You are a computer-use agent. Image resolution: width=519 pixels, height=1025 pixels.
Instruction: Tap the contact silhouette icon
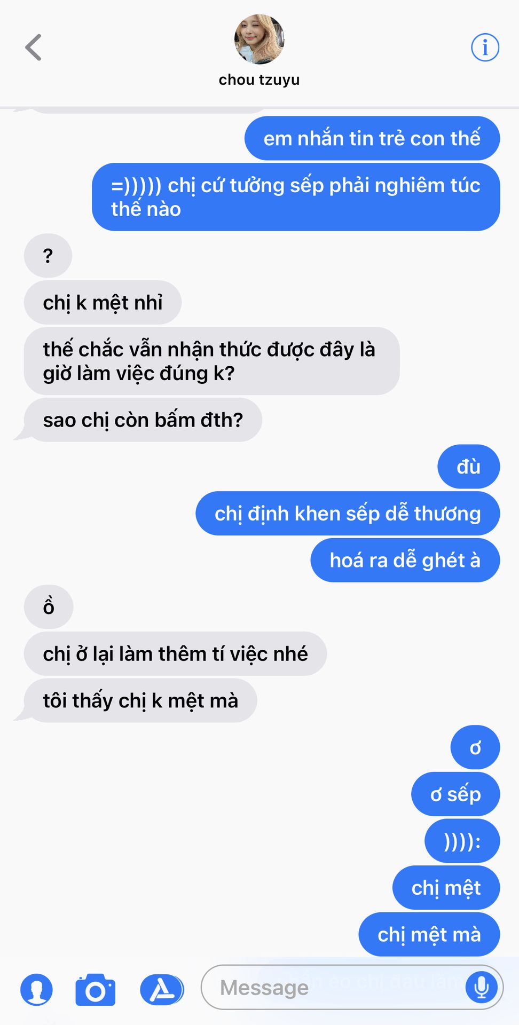(x=37, y=990)
